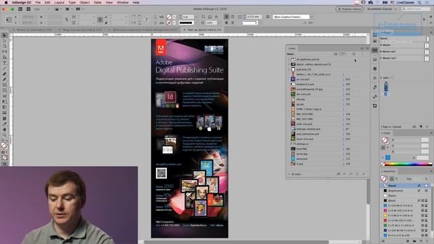Select the Eyedropper tool in toolbox

click(x=5, y=124)
